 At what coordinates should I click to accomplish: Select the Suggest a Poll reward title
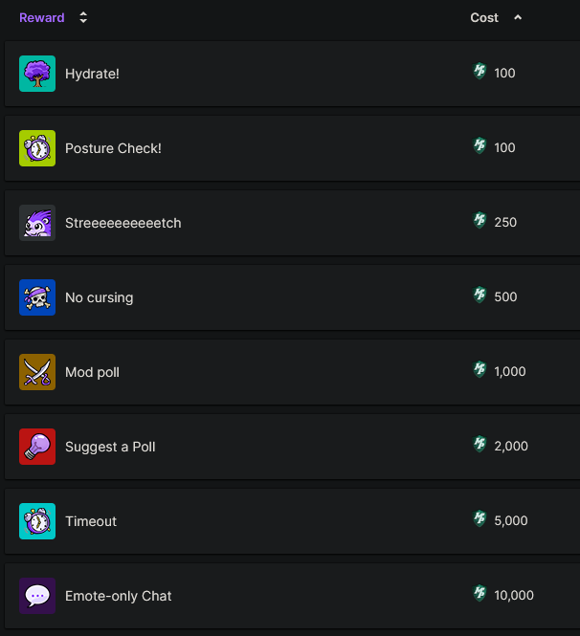(x=110, y=447)
